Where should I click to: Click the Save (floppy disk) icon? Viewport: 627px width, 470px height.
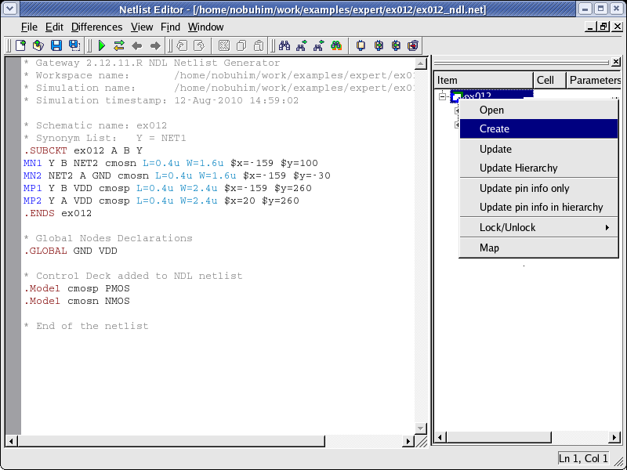click(x=56, y=45)
